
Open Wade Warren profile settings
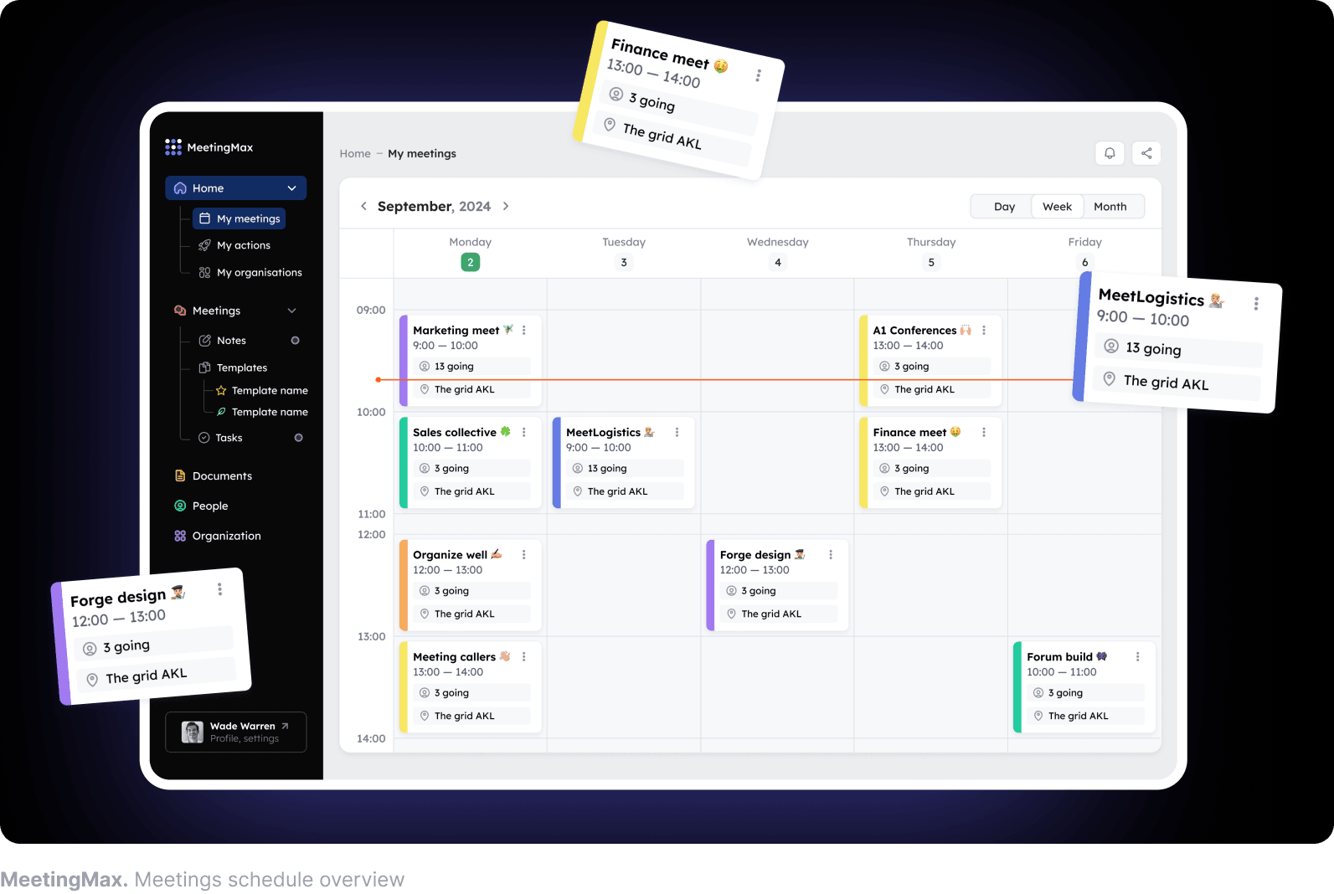click(x=236, y=732)
